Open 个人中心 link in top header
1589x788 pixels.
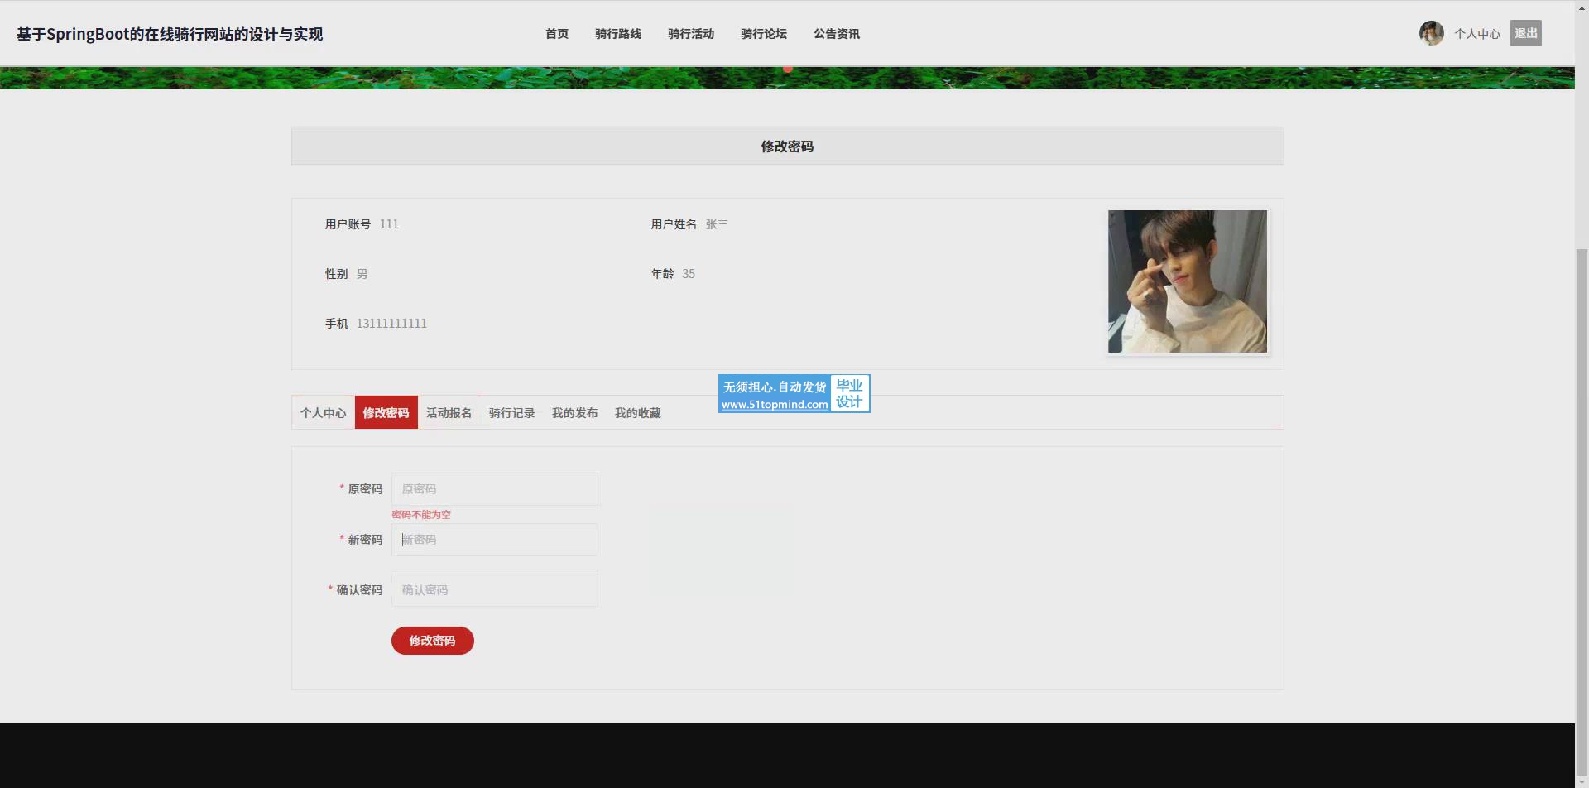(1477, 34)
